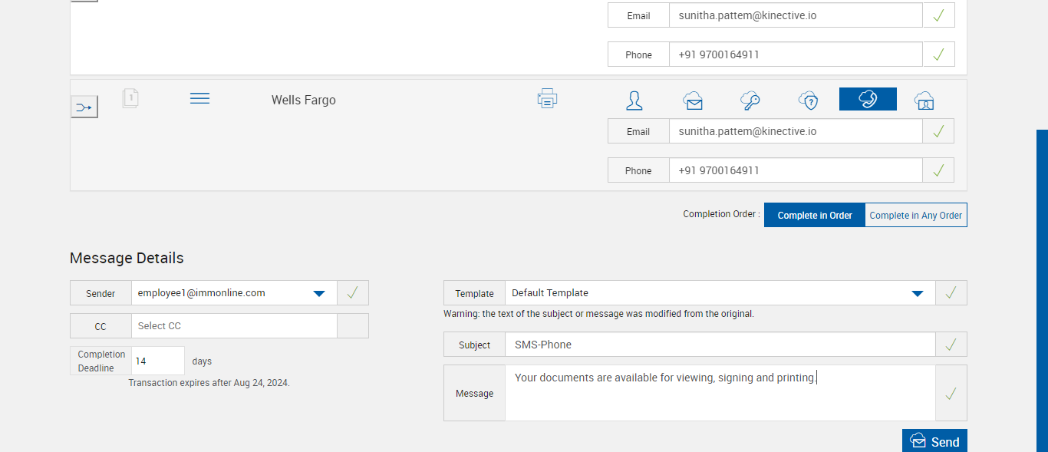Click the Send button

[x=934, y=441]
